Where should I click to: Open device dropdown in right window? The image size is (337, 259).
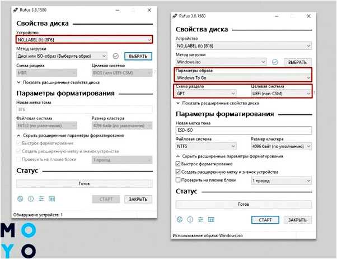click(244, 45)
